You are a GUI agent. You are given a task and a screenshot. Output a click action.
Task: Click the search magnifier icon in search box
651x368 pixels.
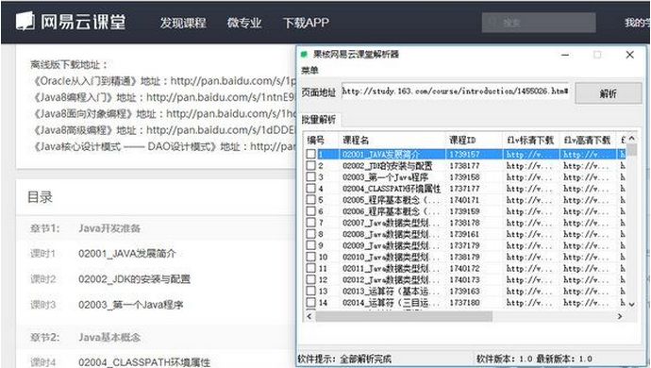coord(492,23)
